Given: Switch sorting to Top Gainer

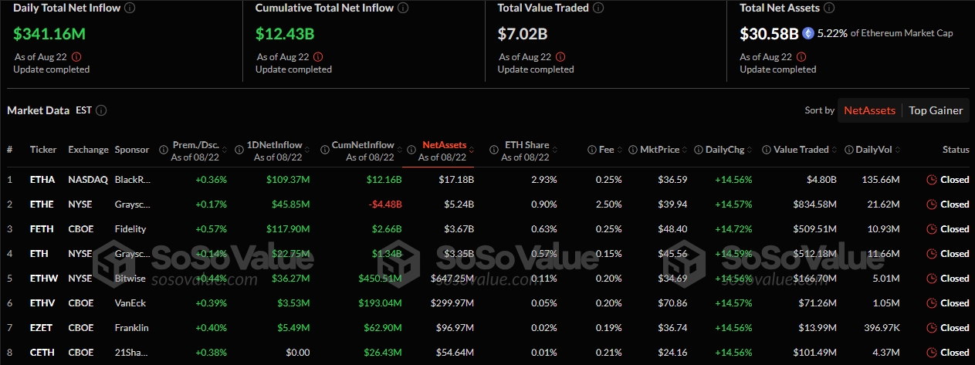Looking at the screenshot, I should click(x=936, y=110).
